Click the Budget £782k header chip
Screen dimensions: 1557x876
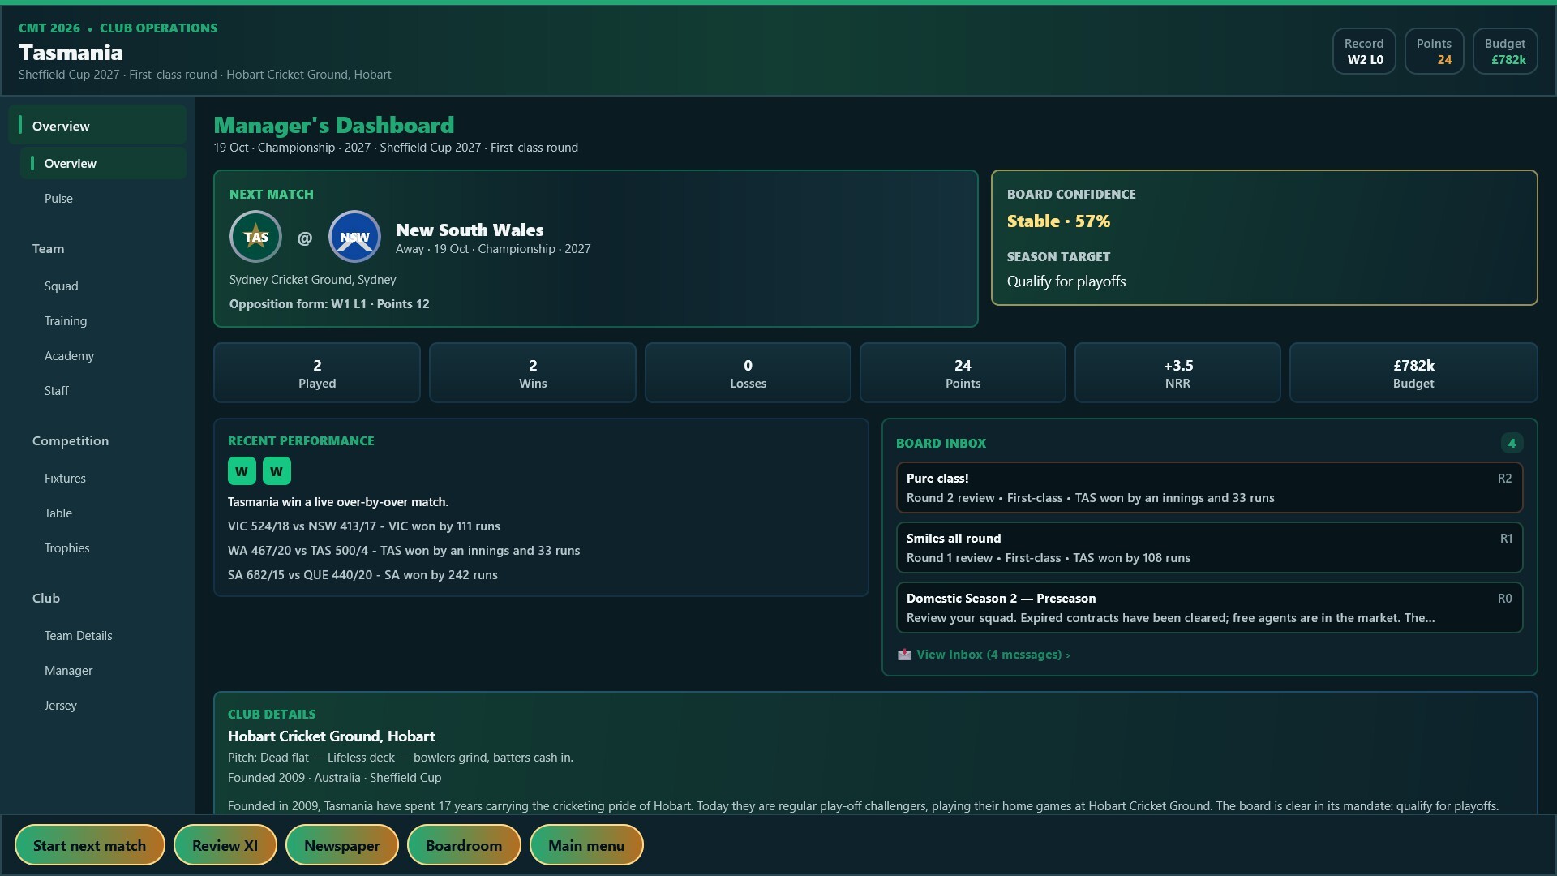tap(1505, 51)
